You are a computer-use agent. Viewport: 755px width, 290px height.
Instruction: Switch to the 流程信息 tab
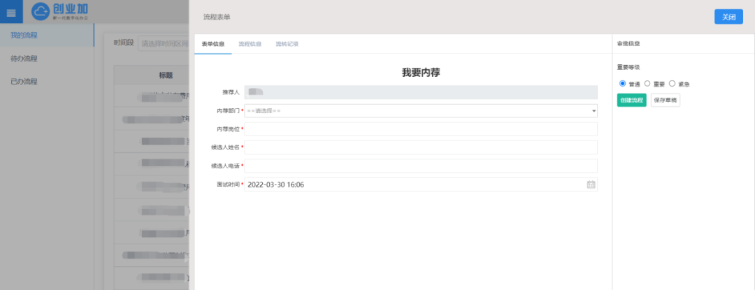point(250,44)
